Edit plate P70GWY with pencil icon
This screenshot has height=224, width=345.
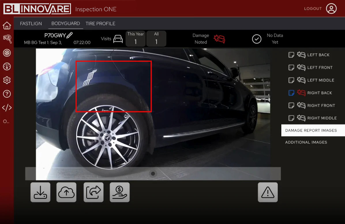click(70, 36)
